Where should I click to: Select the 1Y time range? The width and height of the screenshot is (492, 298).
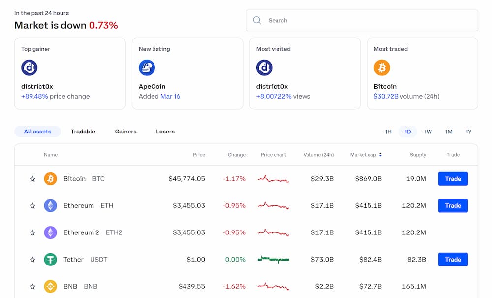[468, 132]
